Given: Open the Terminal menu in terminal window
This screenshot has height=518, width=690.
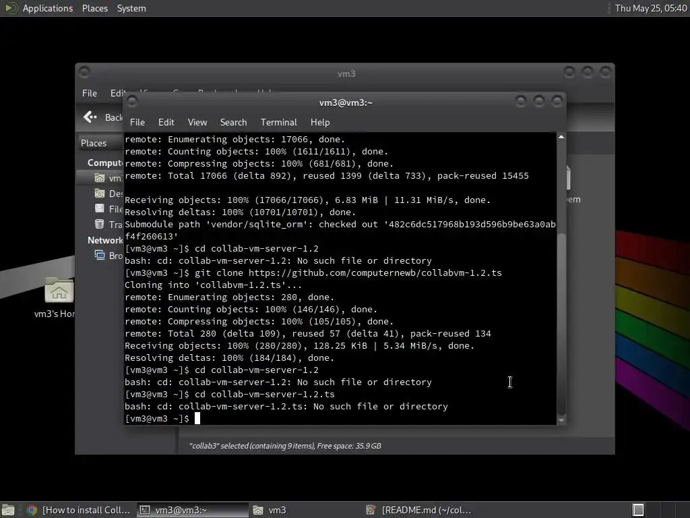Looking at the screenshot, I should point(278,122).
